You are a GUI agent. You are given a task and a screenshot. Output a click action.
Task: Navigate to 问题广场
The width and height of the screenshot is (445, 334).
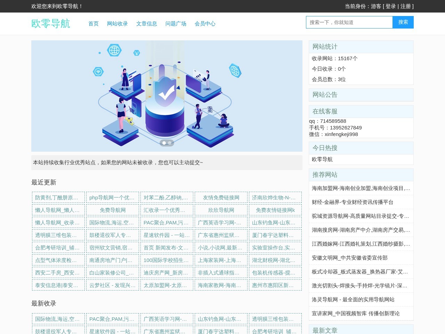[176, 24]
